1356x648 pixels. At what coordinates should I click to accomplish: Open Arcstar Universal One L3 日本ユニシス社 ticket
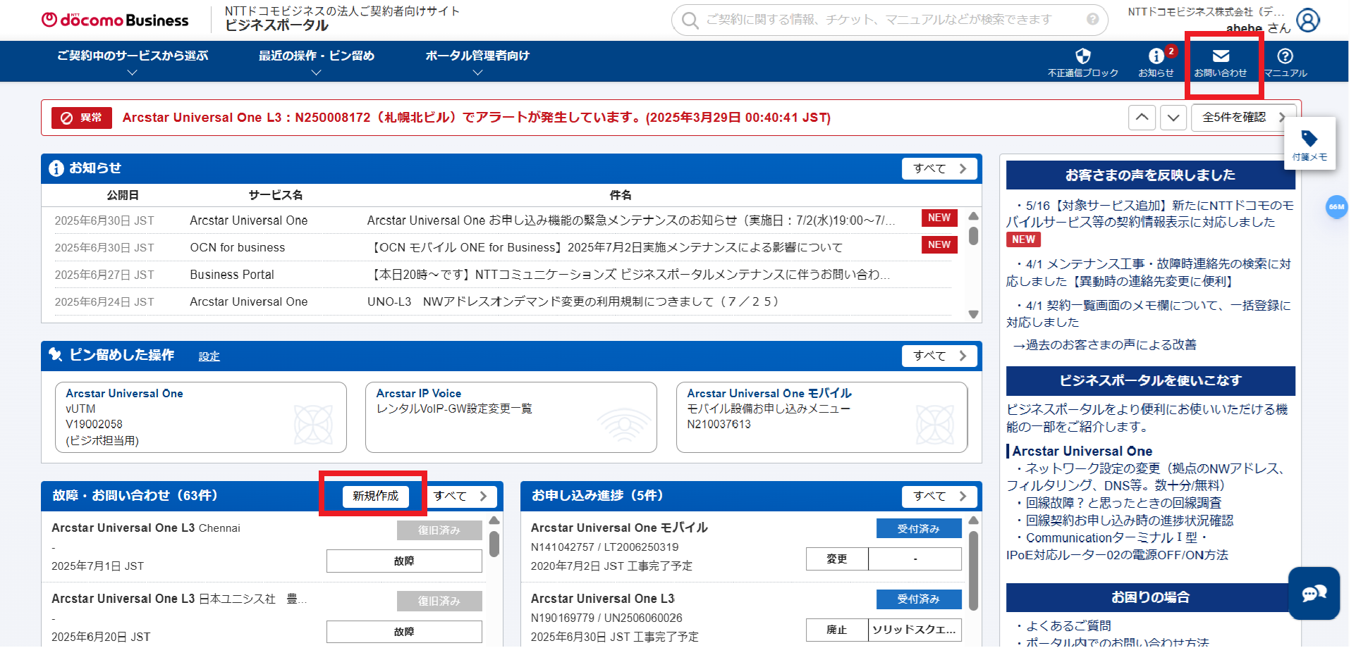pos(179,599)
